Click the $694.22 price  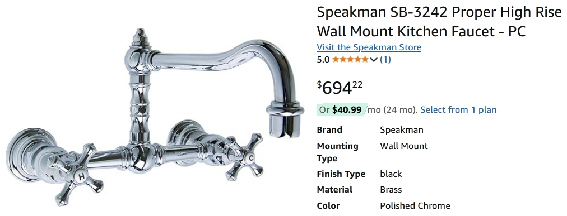340,88
